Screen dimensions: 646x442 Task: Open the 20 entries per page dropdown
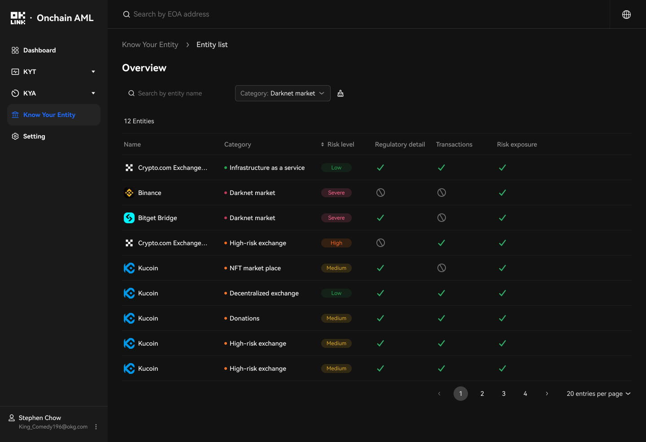coord(598,394)
